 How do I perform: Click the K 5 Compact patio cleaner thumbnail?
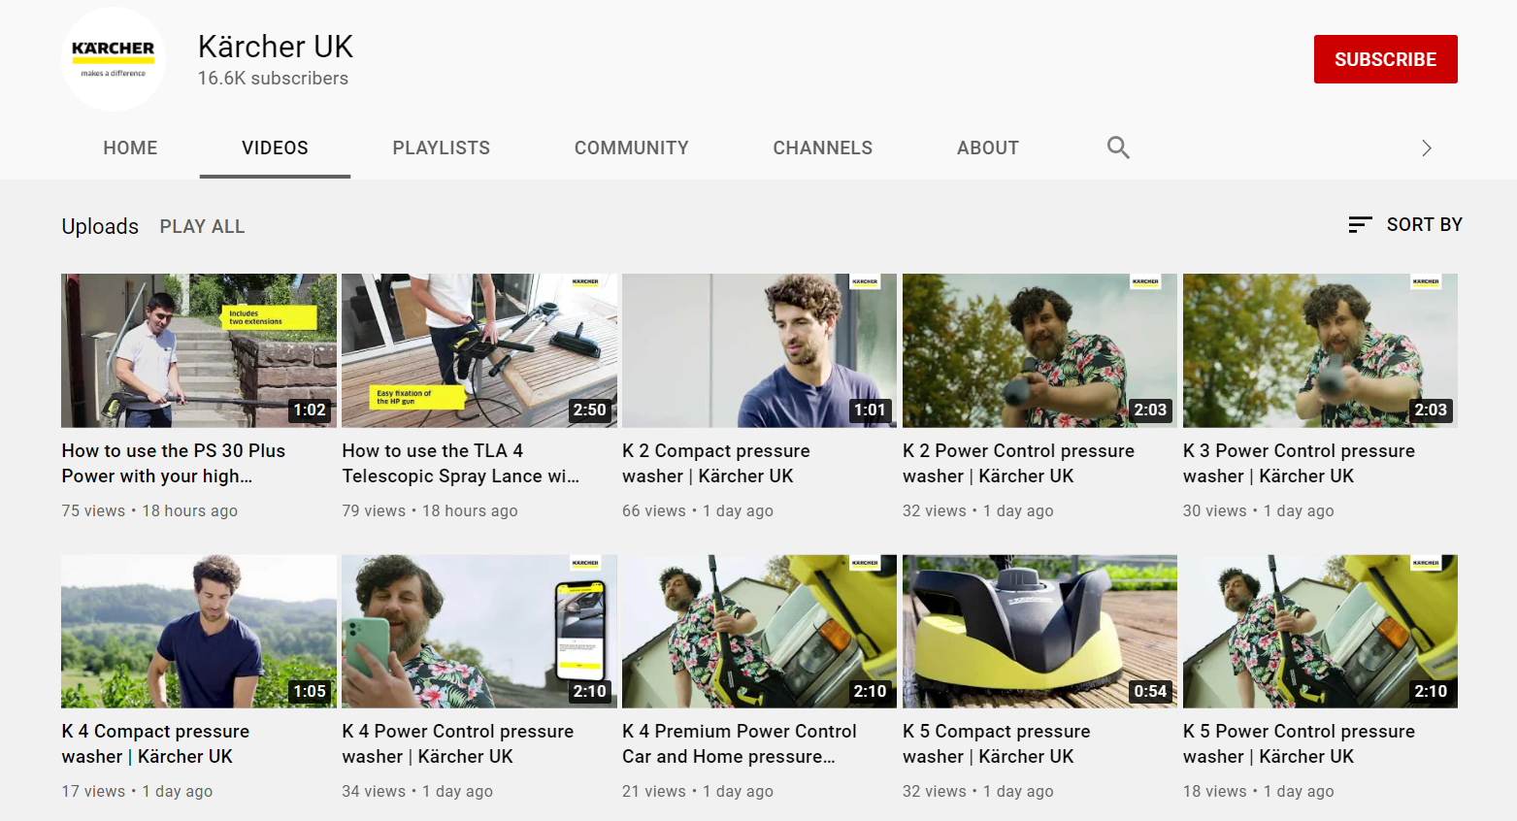click(x=1039, y=631)
